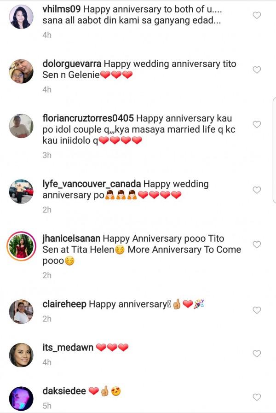Heart the comment from jhaniceisanan

point(257,244)
